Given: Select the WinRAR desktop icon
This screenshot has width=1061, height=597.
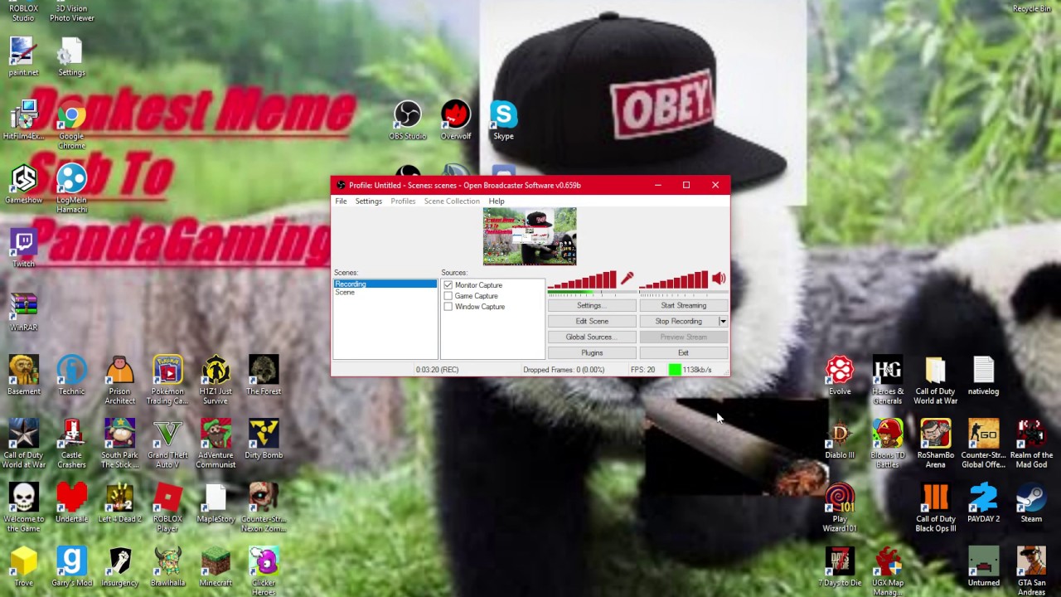Looking at the screenshot, I should point(23,312).
